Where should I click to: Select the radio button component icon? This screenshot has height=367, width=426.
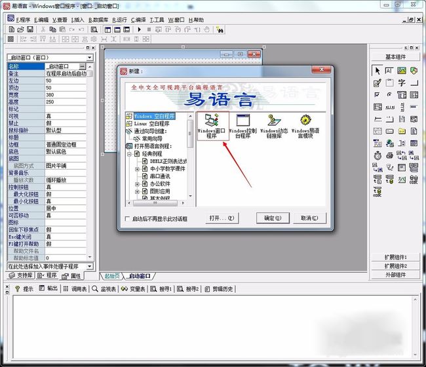point(389,94)
